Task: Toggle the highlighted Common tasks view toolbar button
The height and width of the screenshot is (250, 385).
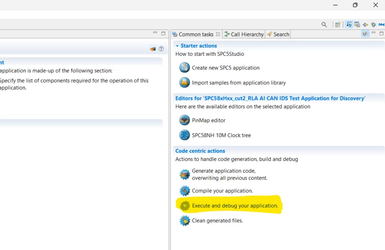Action: pyautogui.click(x=365, y=34)
